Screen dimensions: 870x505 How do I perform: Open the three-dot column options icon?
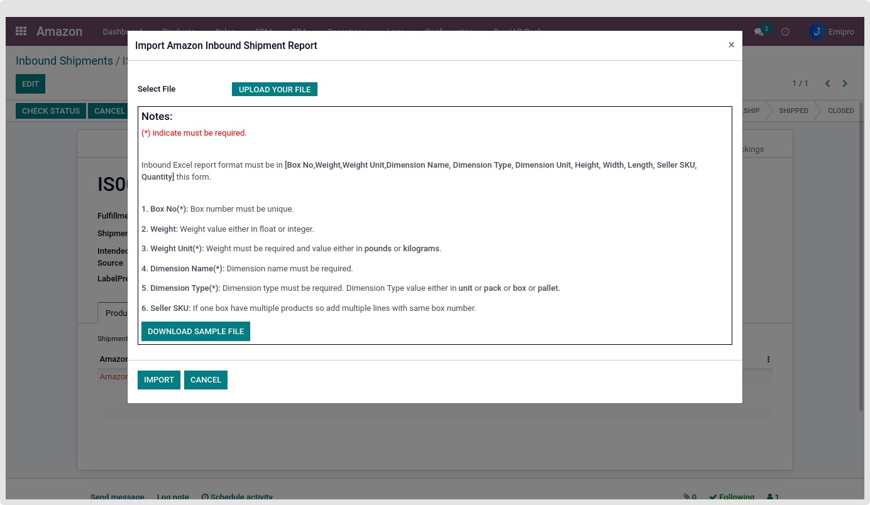(x=768, y=359)
